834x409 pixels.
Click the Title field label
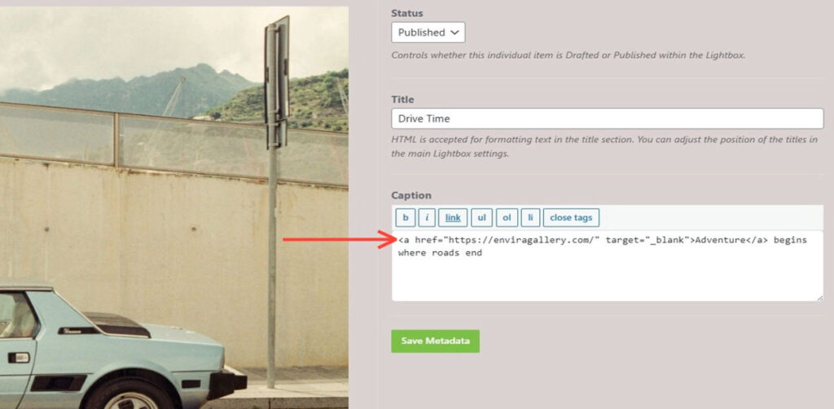point(402,99)
